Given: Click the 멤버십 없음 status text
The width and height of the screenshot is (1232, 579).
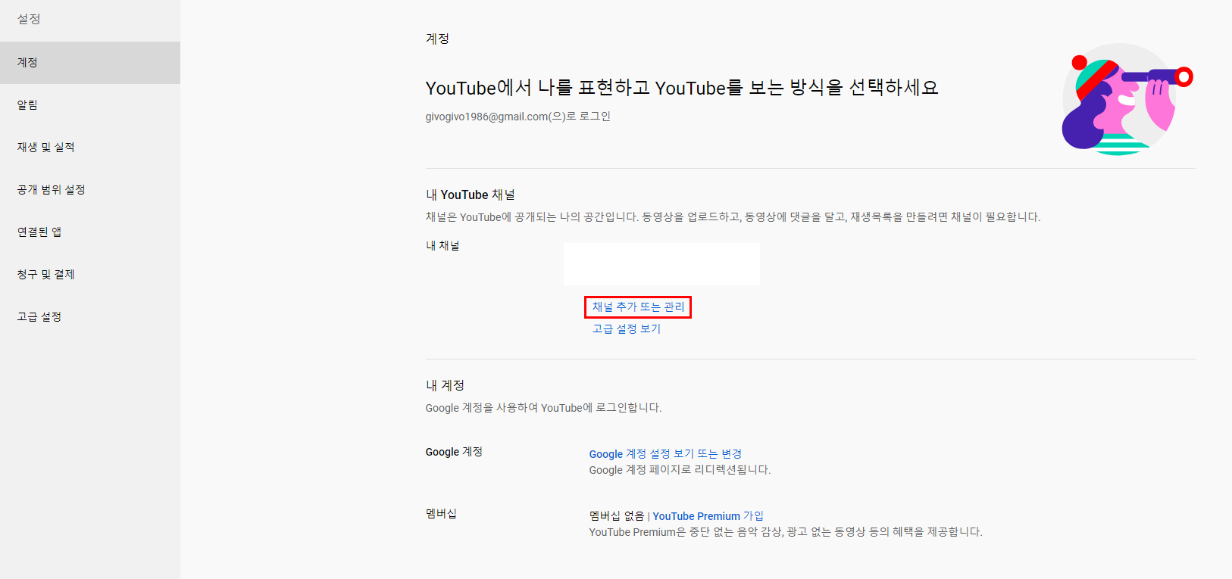Looking at the screenshot, I should (x=617, y=516).
